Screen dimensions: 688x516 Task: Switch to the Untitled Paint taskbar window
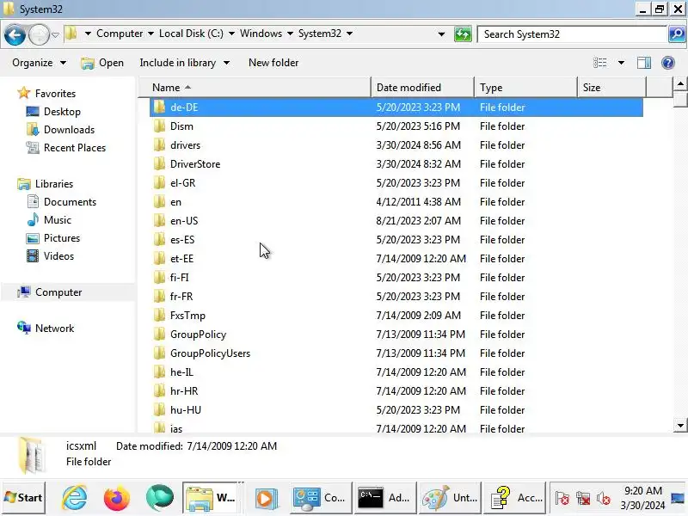450,498
